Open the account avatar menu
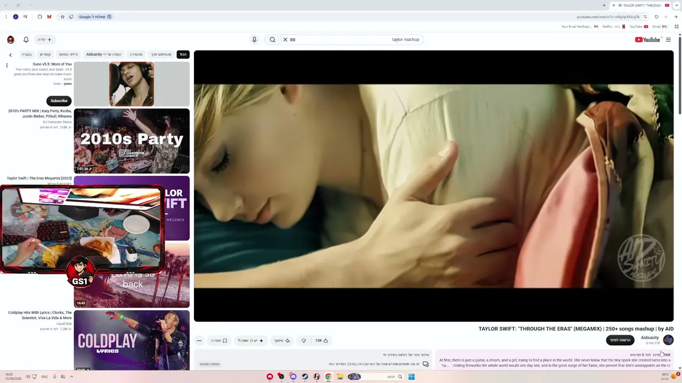Image resolution: width=682 pixels, height=383 pixels. pyautogui.click(x=11, y=39)
